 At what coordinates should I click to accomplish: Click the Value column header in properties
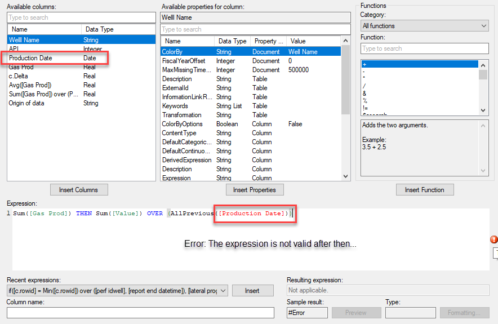313,41
